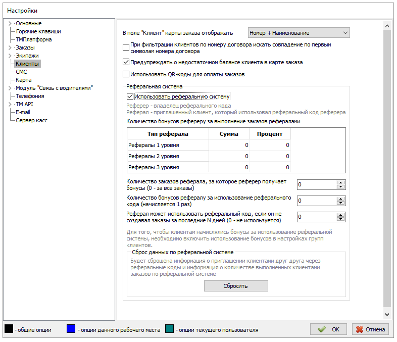Expand the TM API tree node
This screenshot has height=342, width=397.
[10, 104]
